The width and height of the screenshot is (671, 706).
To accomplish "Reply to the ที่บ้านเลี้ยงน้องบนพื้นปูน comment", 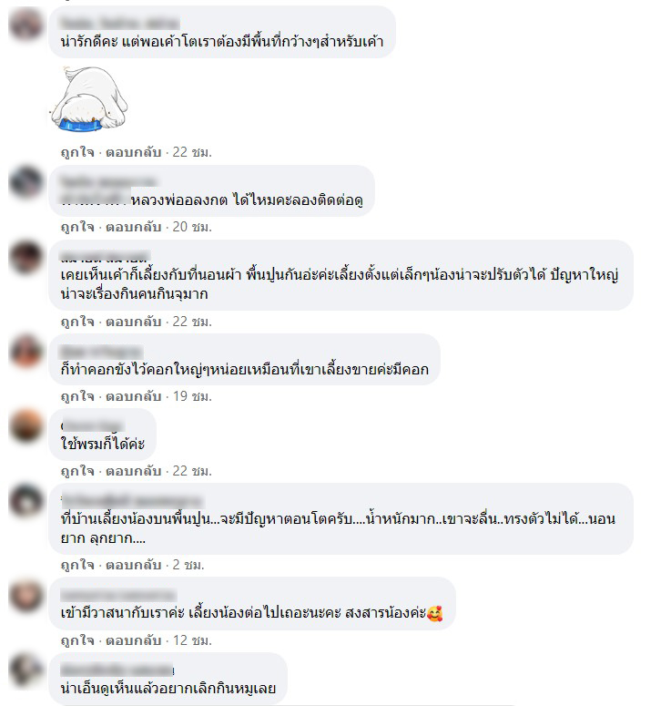I will (133, 565).
